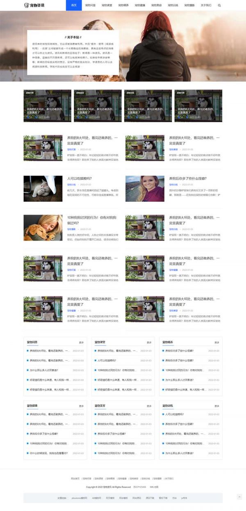246x511 pixels.
Task: Click 更多 in the 宠物问答 panel
Action: [81, 342]
